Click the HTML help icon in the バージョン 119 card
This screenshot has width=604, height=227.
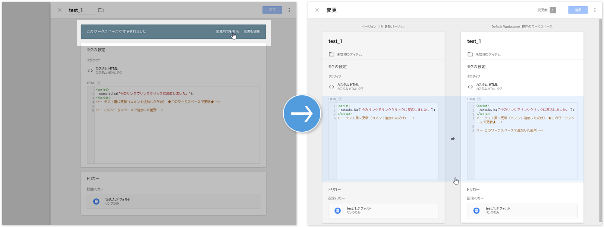[x=340, y=99]
